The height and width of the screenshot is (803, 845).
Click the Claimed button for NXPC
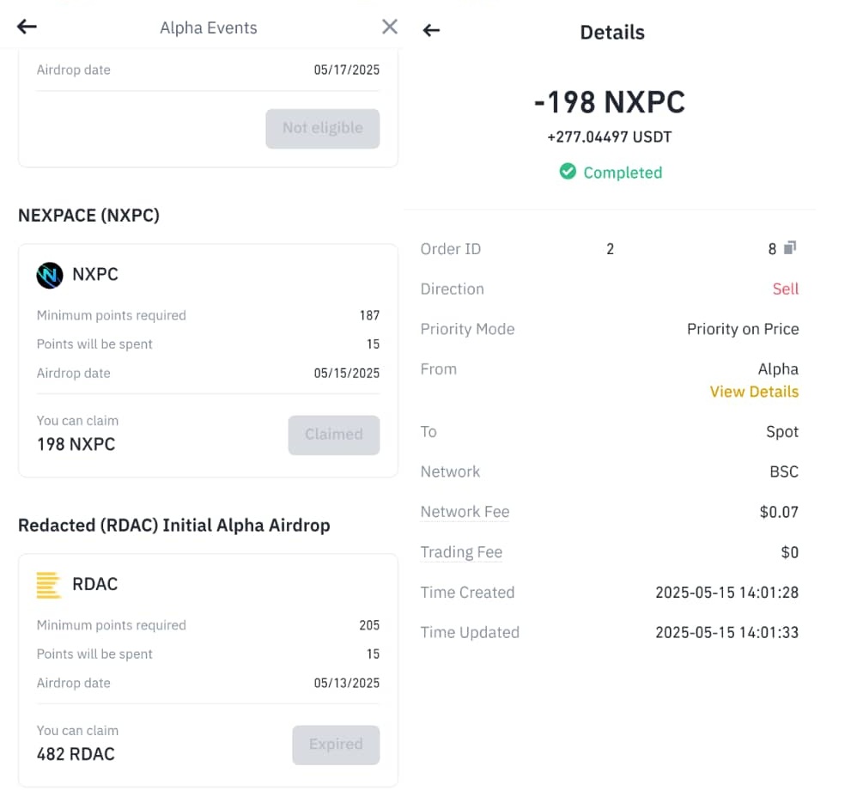point(333,435)
